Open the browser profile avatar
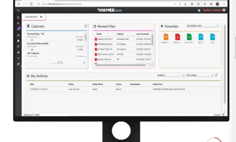The width and height of the screenshot is (236, 142). point(217,4)
